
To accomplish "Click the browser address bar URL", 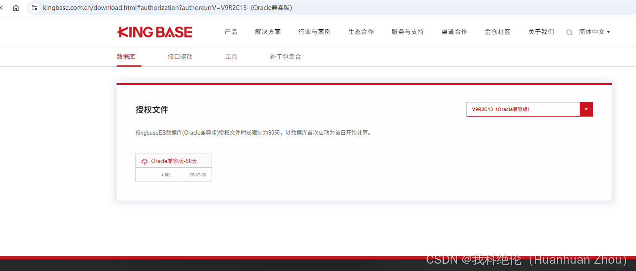I will [168, 8].
